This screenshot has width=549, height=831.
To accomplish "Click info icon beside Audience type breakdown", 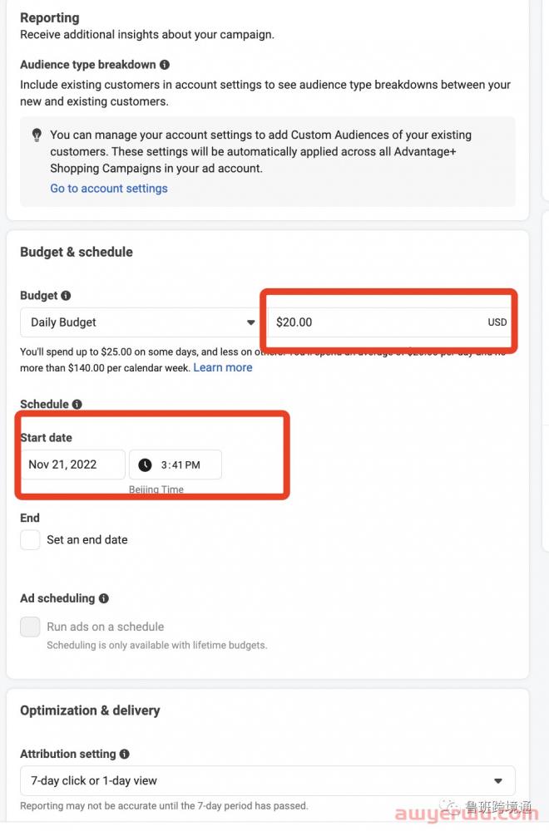I will tap(165, 65).
